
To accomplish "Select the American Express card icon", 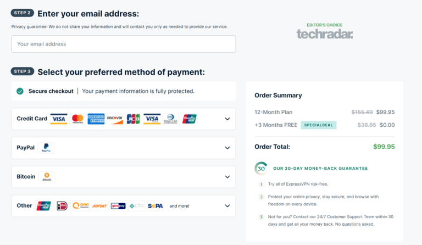I will click(x=96, y=119).
